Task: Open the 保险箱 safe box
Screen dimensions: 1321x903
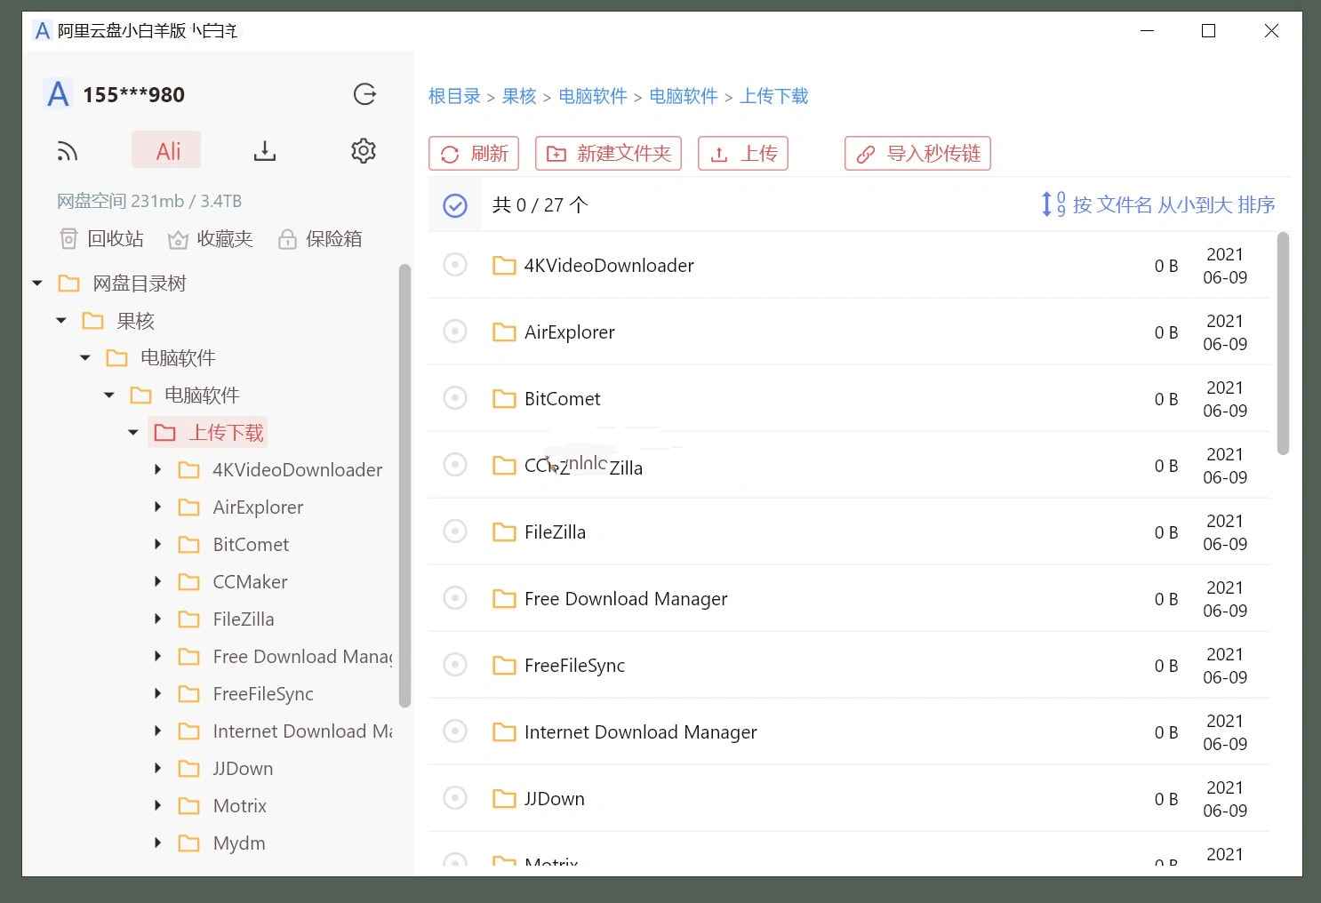Action: point(320,238)
